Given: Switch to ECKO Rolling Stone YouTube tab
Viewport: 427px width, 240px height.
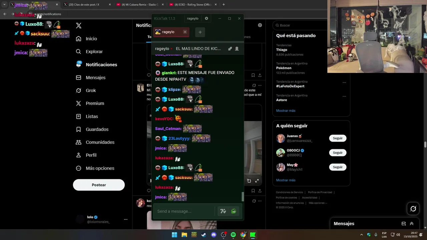Looking at the screenshot, I should [192, 5].
